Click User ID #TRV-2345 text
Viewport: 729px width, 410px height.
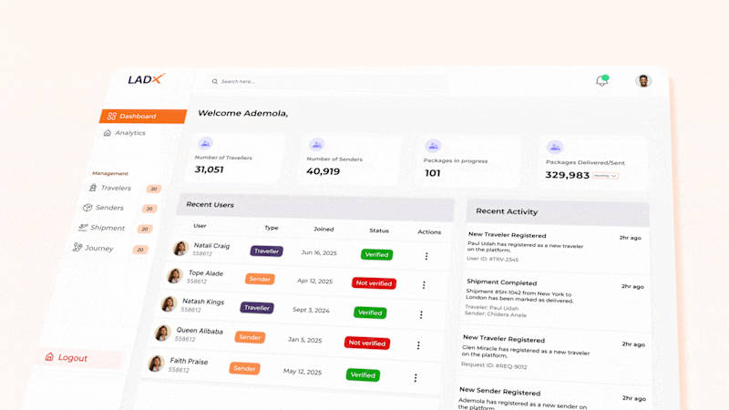click(x=492, y=259)
